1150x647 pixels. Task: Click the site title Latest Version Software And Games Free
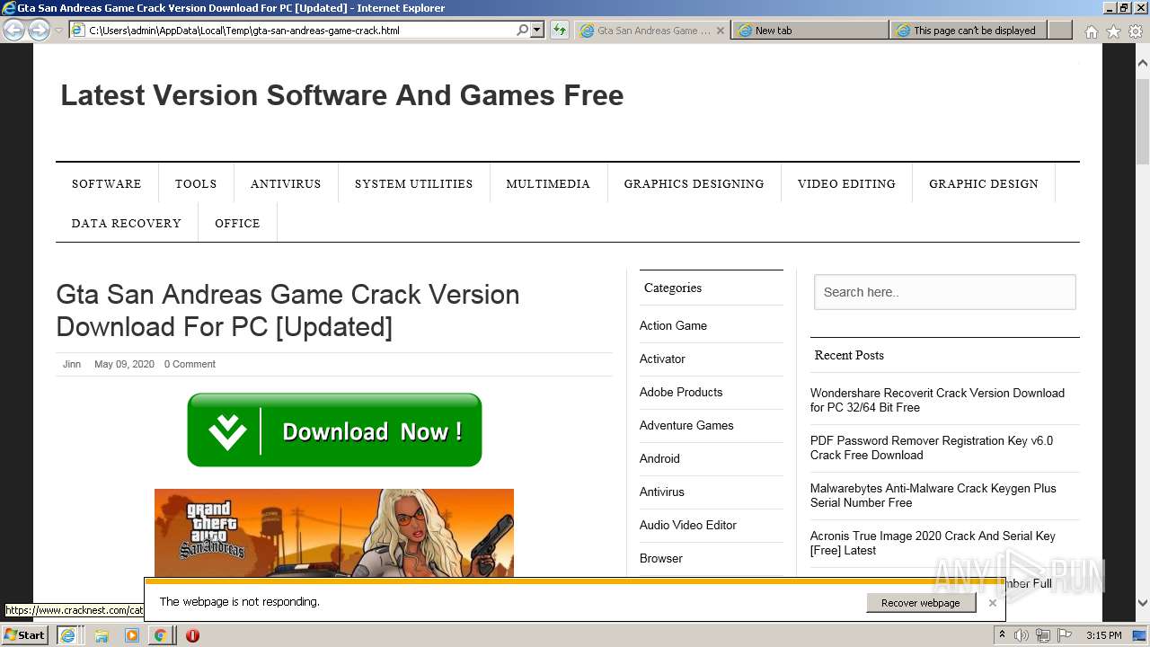tap(341, 95)
